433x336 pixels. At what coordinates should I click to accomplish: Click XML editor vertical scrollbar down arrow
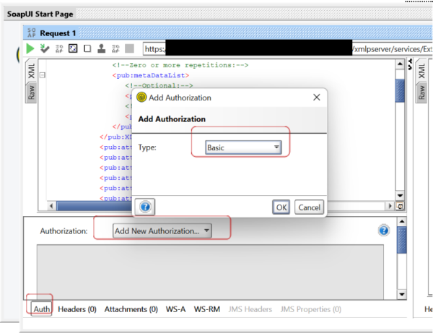click(400, 196)
